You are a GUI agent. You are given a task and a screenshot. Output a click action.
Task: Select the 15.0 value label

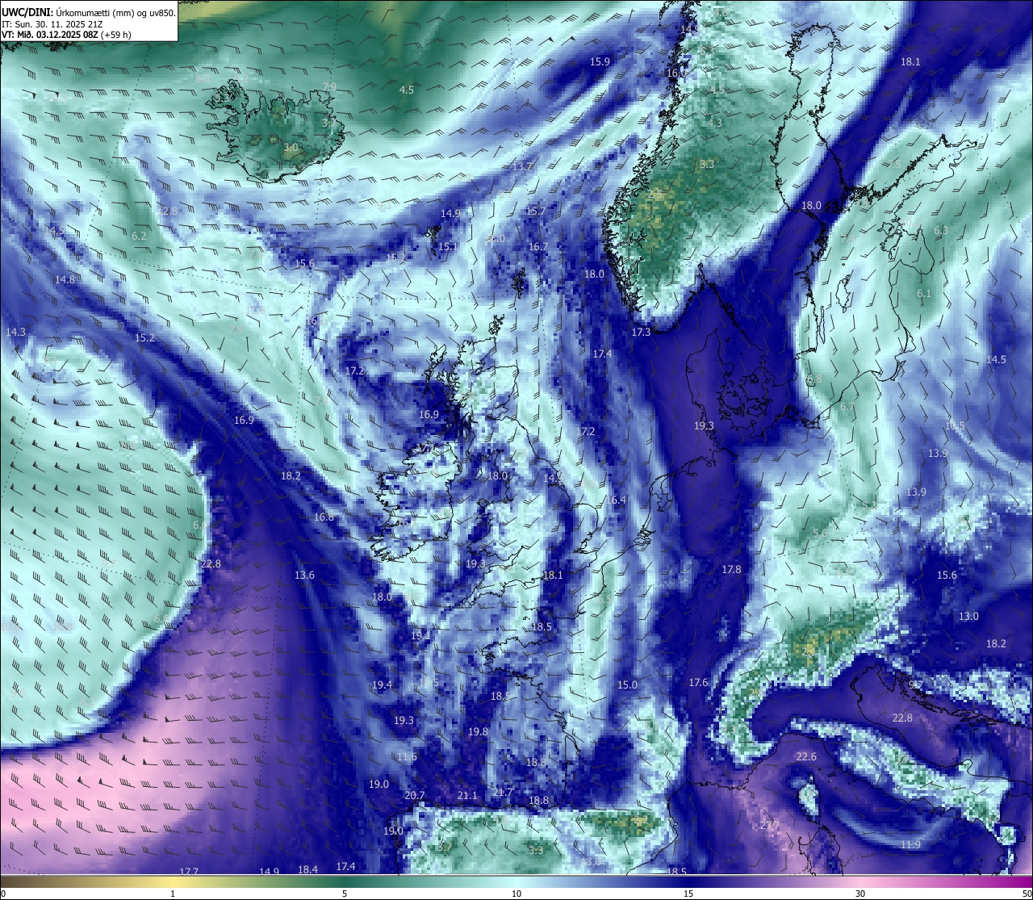(627, 684)
